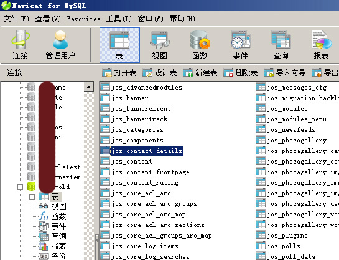
Task: Open the Favorites menu
Action: (x=83, y=19)
